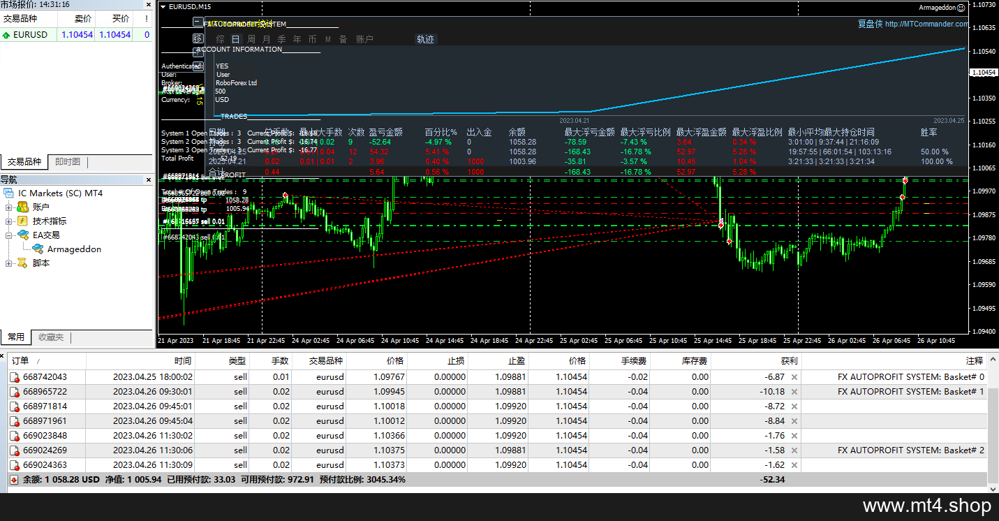Screen dimensions: 999x521
Task: Close the Market Watch (市场报价) panel
Action: point(148,4)
